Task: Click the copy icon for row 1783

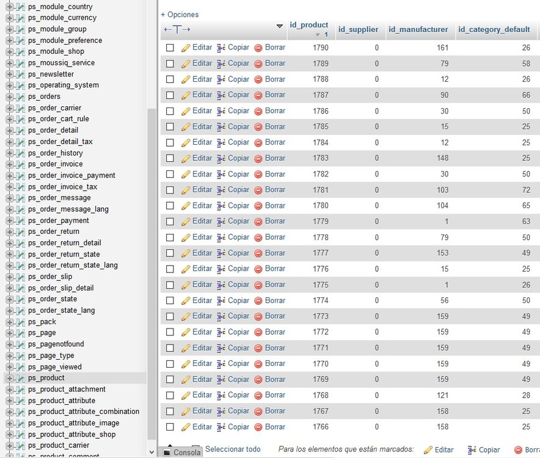Action: [221, 159]
